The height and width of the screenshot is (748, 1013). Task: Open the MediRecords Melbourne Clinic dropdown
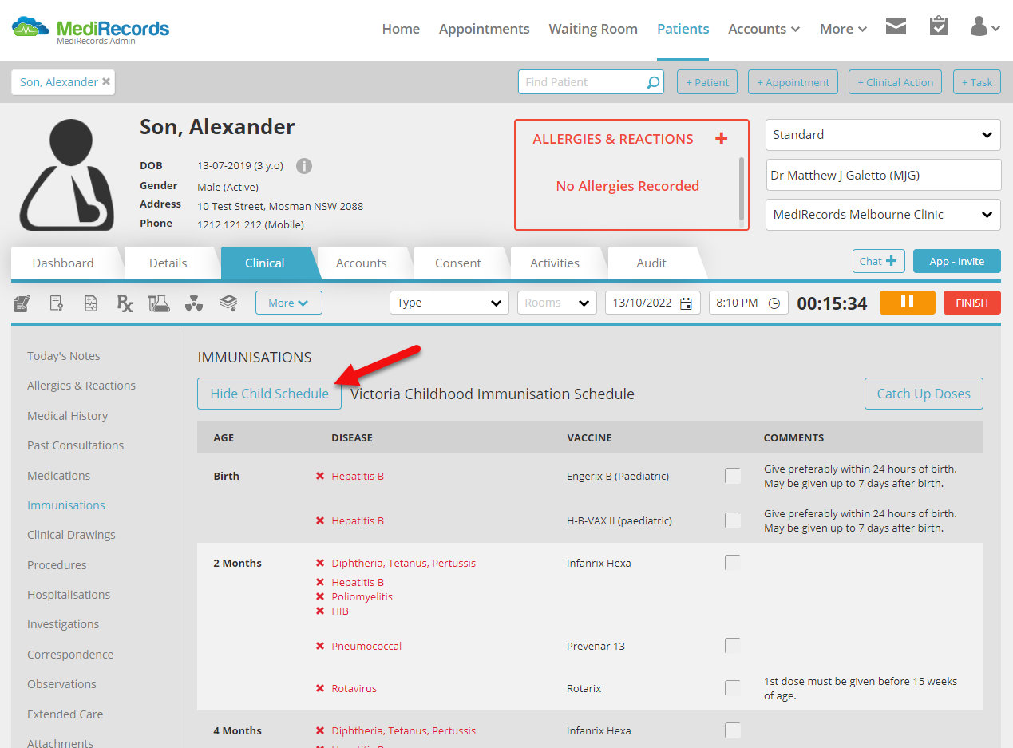point(883,215)
